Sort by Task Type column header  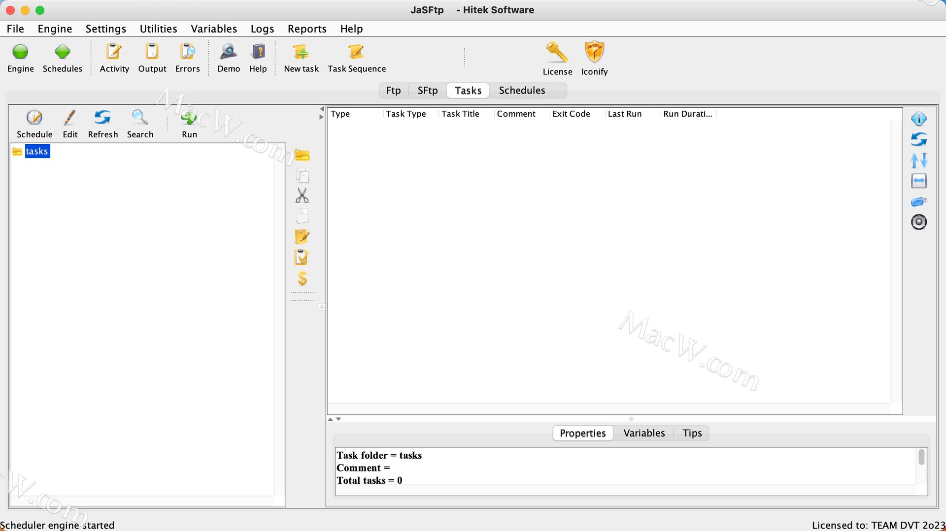[x=411, y=114]
